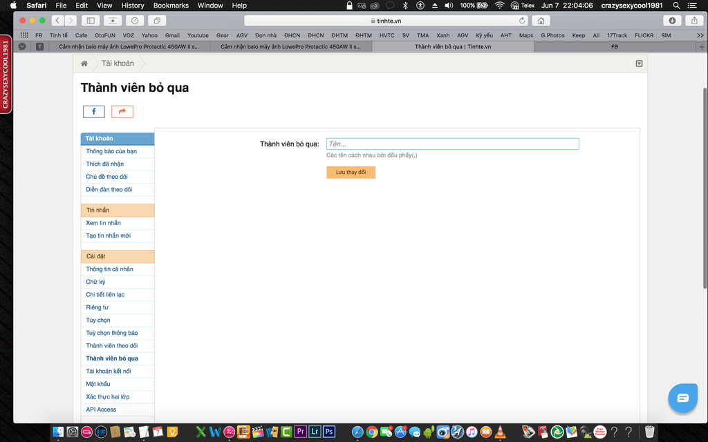Show the tab overview button

(157, 21)
